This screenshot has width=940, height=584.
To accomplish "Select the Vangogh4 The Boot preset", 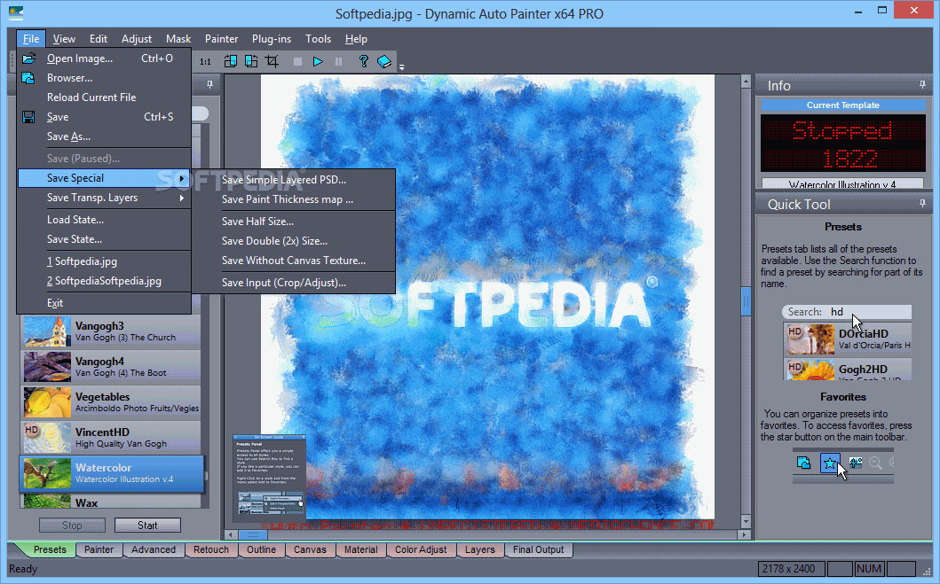I will click(x=112, y=367).
